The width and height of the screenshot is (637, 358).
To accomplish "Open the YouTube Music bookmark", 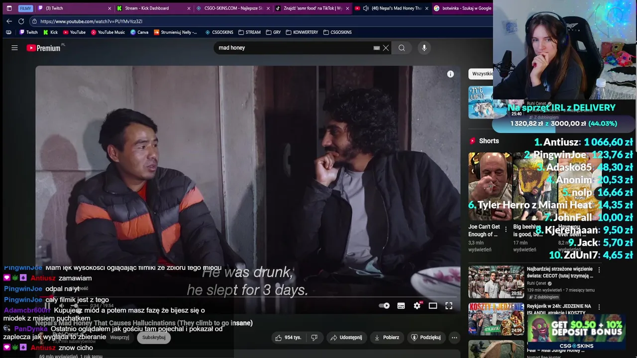I will (107, 32).
